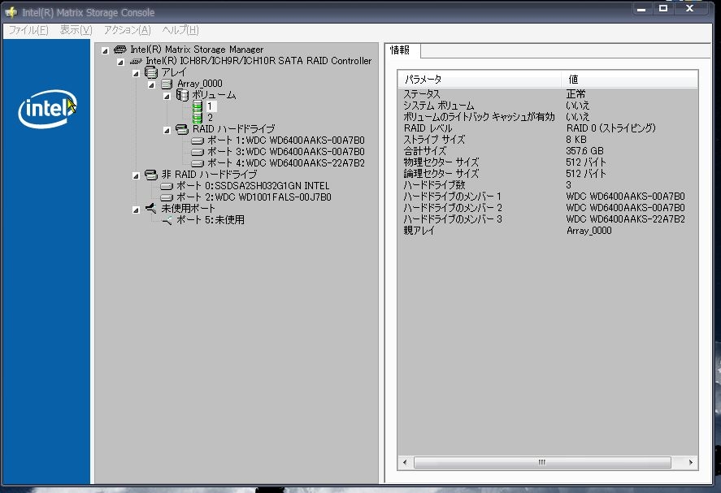Click the ポート 0 SSD drive icon
Image resolution: width=721 pixels, height=493 pixels.
pos(167,186)
